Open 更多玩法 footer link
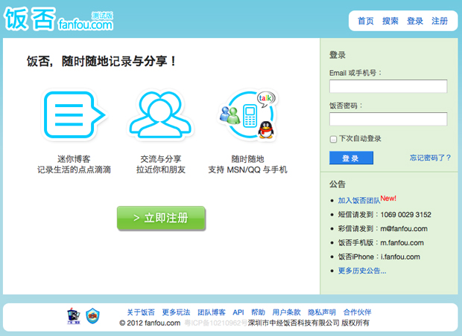462x336 pixels. coord(176,312)
